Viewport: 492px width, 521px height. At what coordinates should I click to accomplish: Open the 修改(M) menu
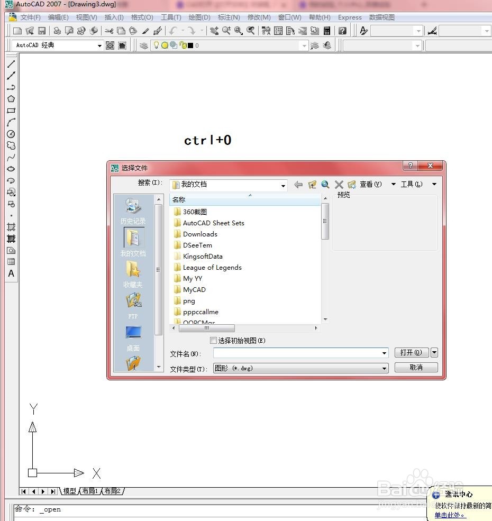pyautogui.click(x=259, y=17)
